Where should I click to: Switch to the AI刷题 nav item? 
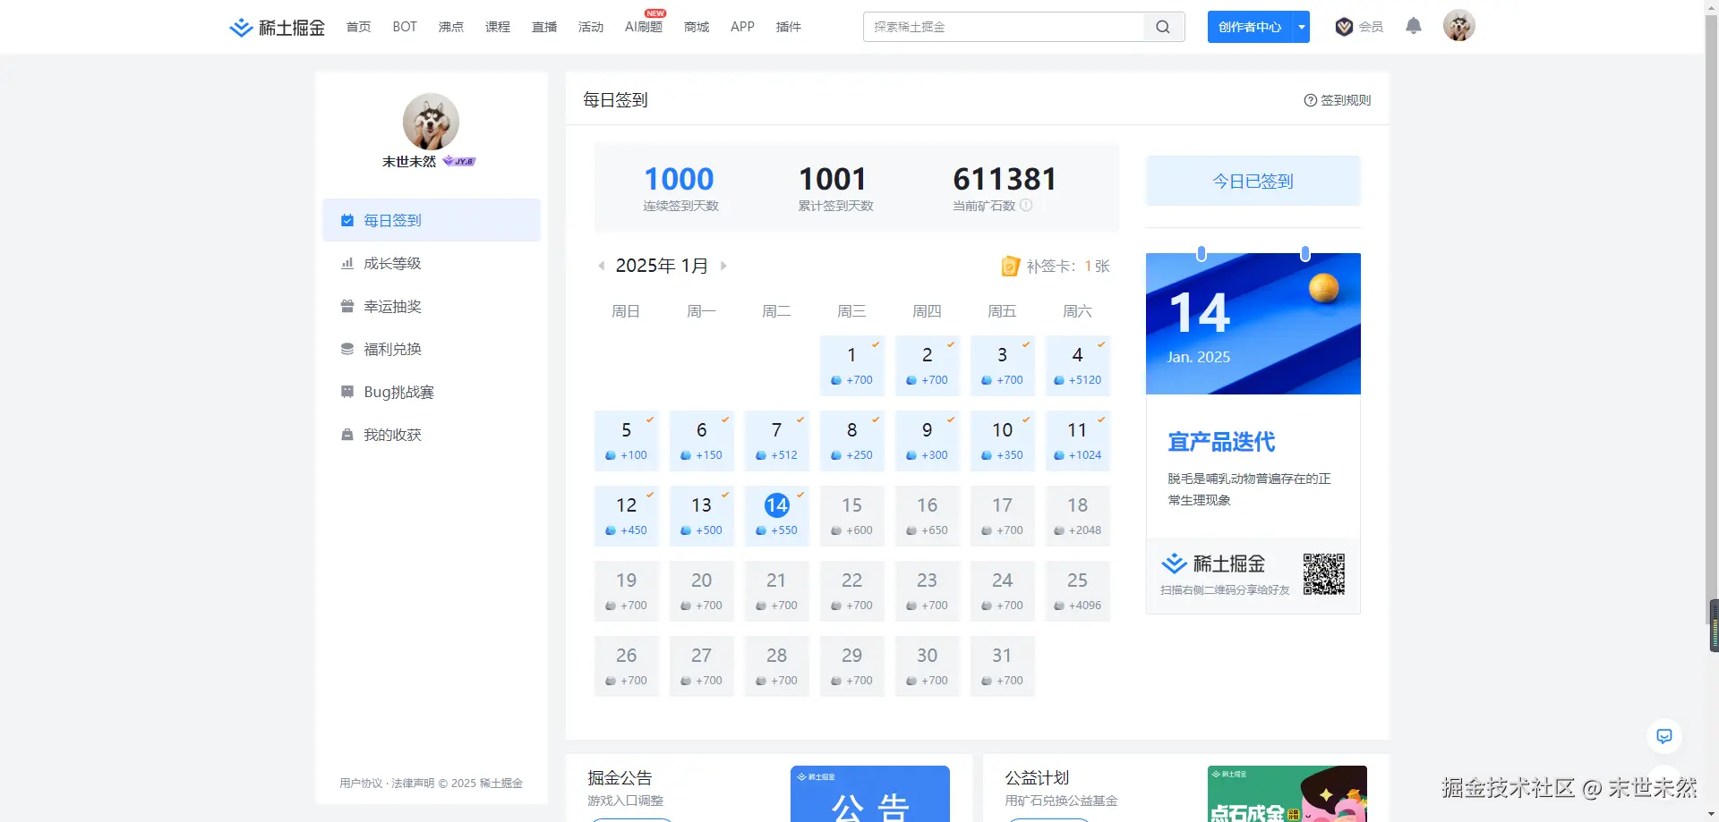643,27
